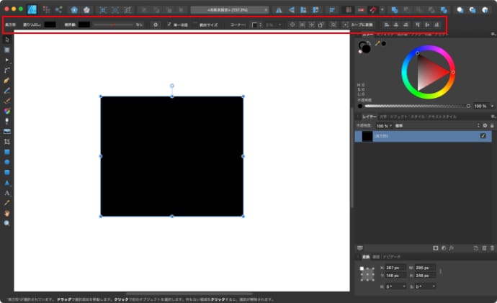The image size is (497, 303).
Task: Switch to the レイヤー tab
Action: click(368, 116)
